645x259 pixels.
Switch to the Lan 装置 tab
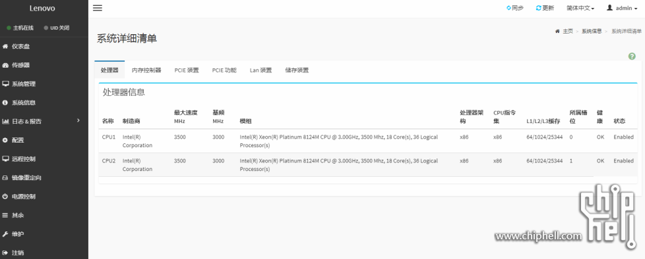click(261, 70)
